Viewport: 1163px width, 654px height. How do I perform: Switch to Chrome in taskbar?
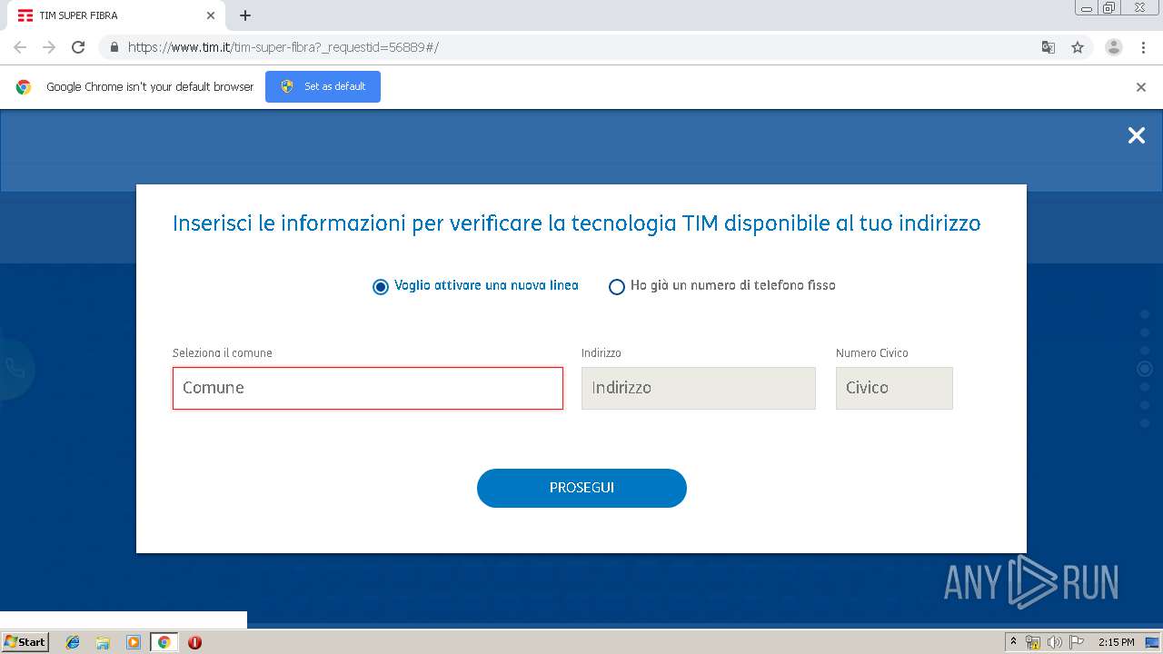tap(164, 642)
